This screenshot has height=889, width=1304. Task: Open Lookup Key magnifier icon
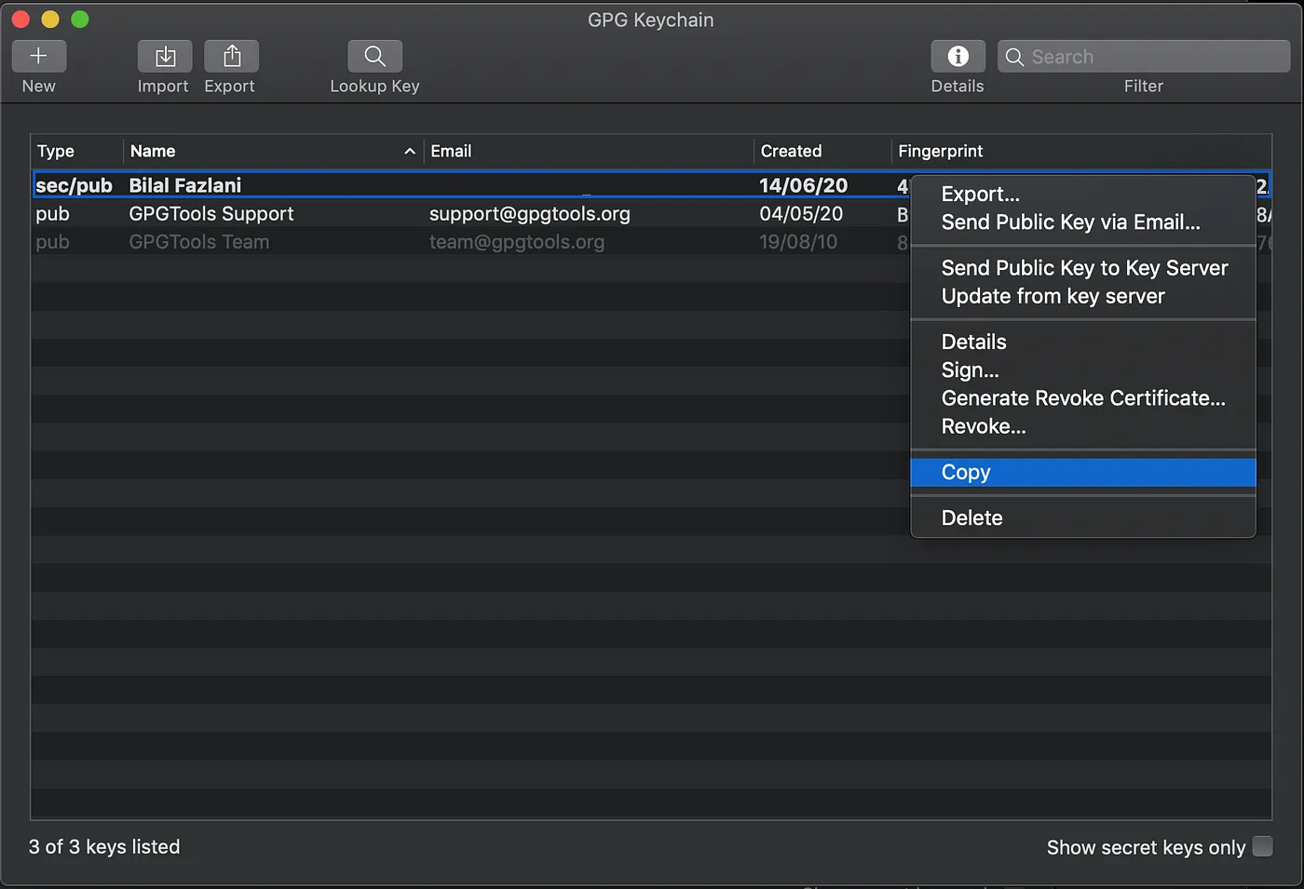tap(374, 57)
